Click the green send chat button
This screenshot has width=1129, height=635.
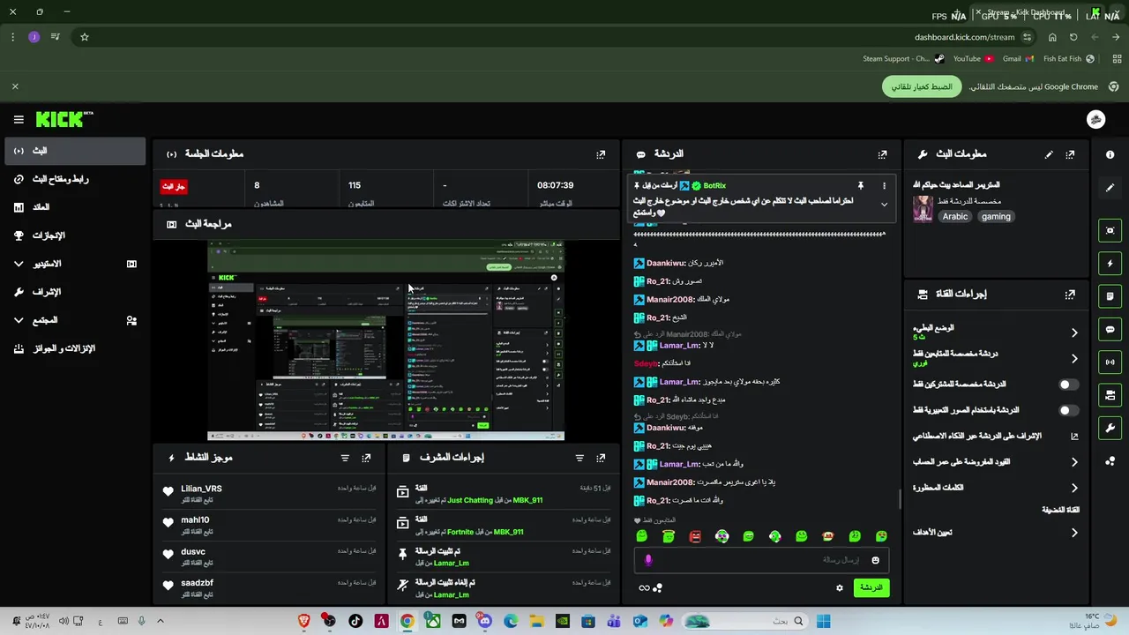click(x=871, y=587)
